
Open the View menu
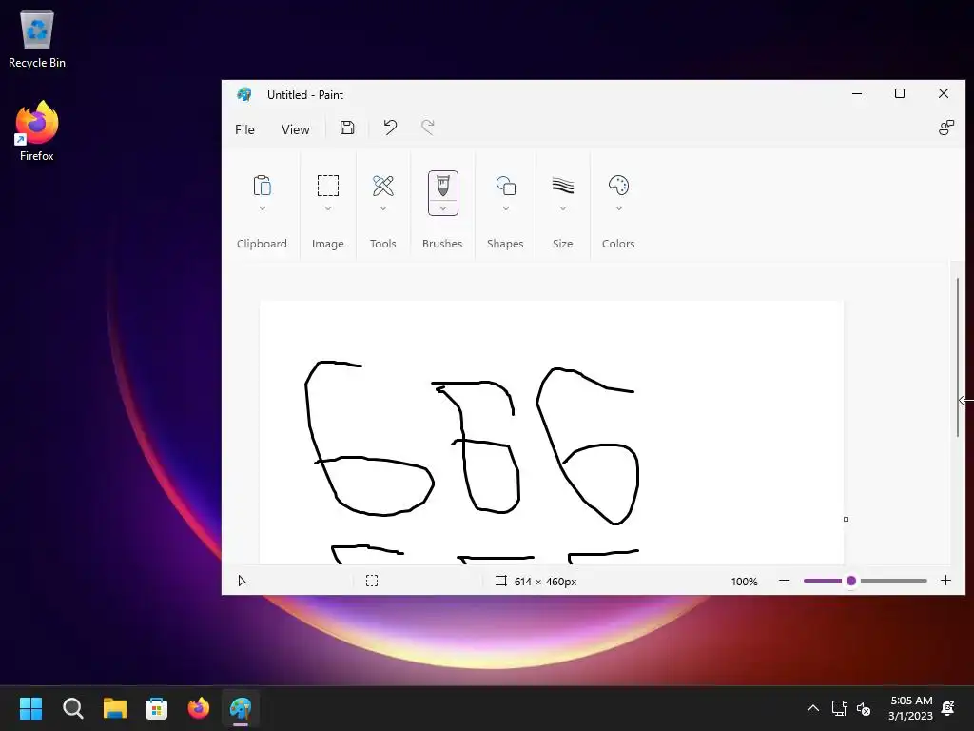tap(295, 129)
